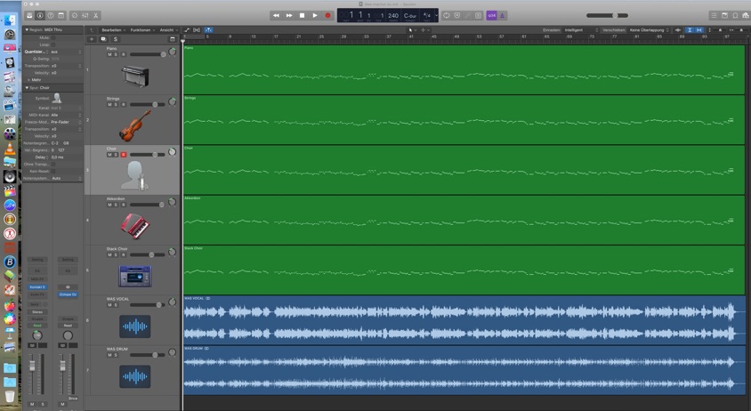The width and height of the screenshot is (751, 411).
Task: Open the Verschieben drag mode dropdown
Action: pos(649,29)
